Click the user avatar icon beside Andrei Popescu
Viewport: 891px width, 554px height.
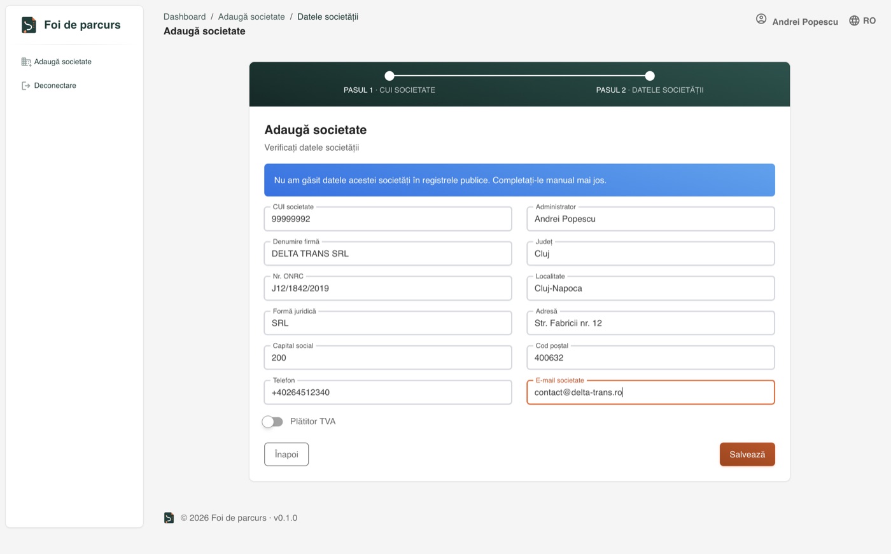click(x=761, y=19)
